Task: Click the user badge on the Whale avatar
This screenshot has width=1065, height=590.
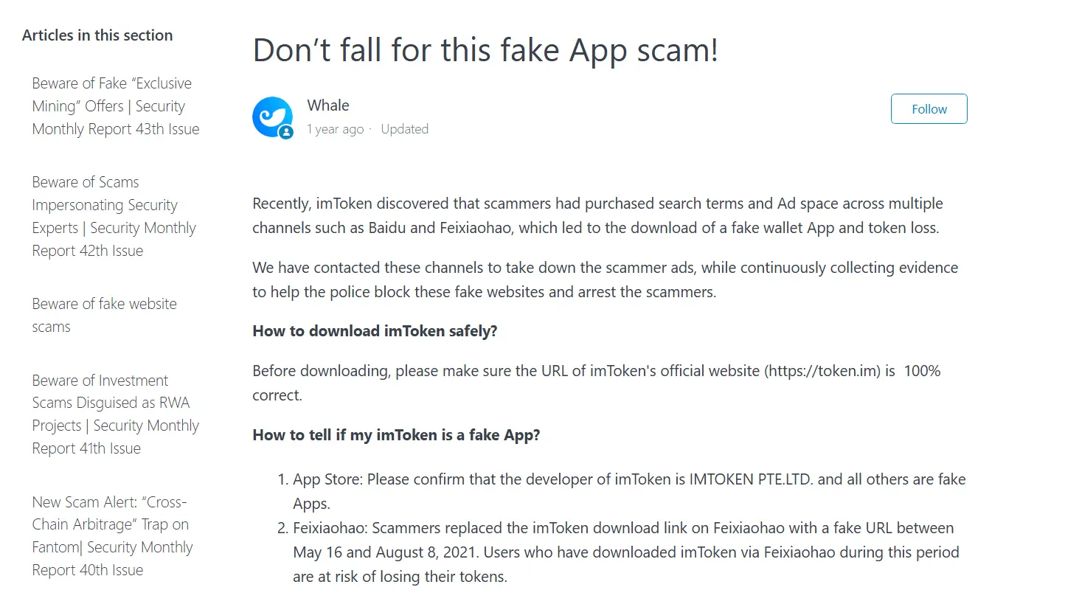Action: coord(285,131)
